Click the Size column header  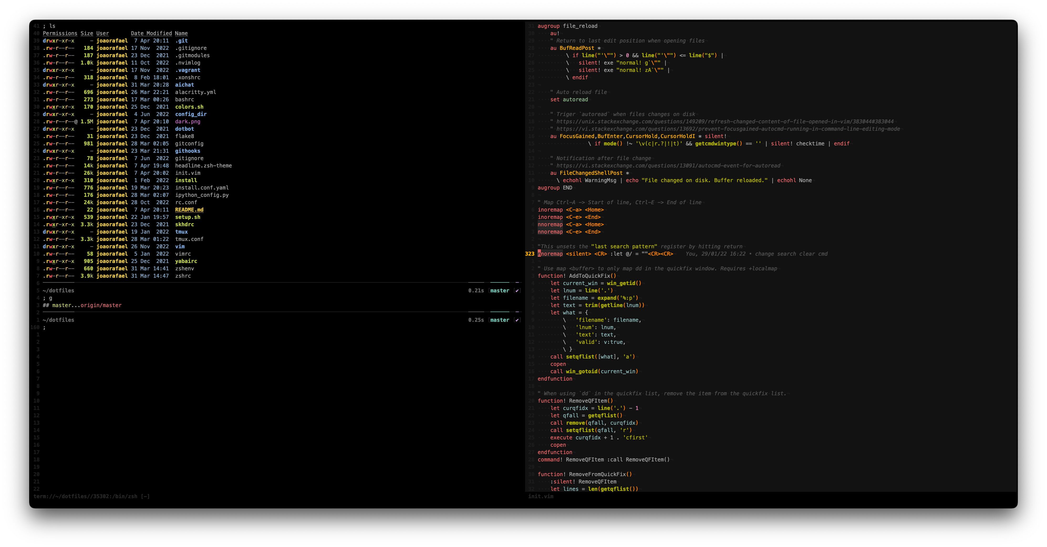click(87, 33)
